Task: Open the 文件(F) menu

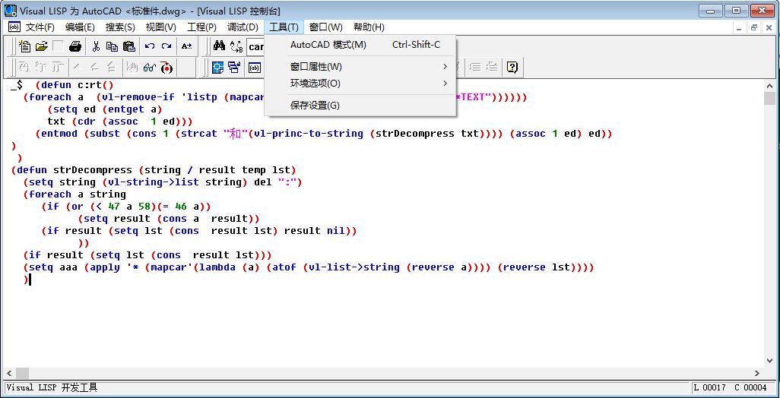Action: click(40, 27)
